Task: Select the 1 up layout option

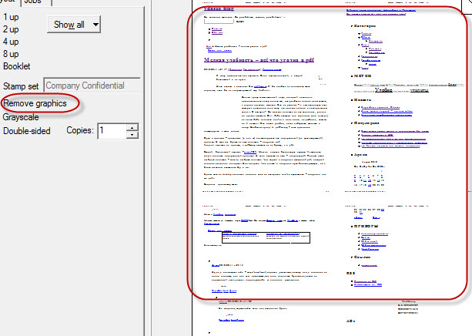Action: pyautogui.click(x=11, y=17)
